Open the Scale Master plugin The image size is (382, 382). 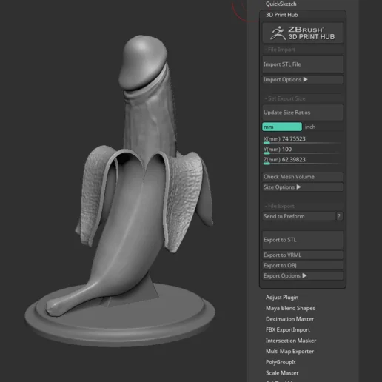[x=282, y=373]
